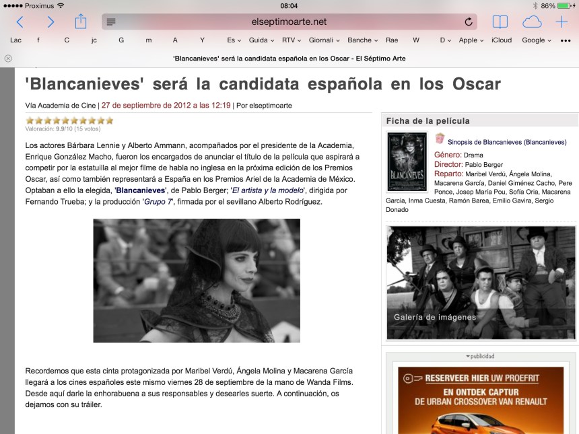The width and height of the screenshot is (579, 434).
Task: Reload the current page
Action: (x=469, y=22)
